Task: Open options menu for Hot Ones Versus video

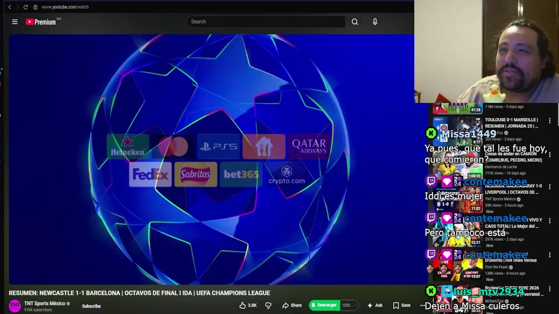Action: click(x=550, y=255)
